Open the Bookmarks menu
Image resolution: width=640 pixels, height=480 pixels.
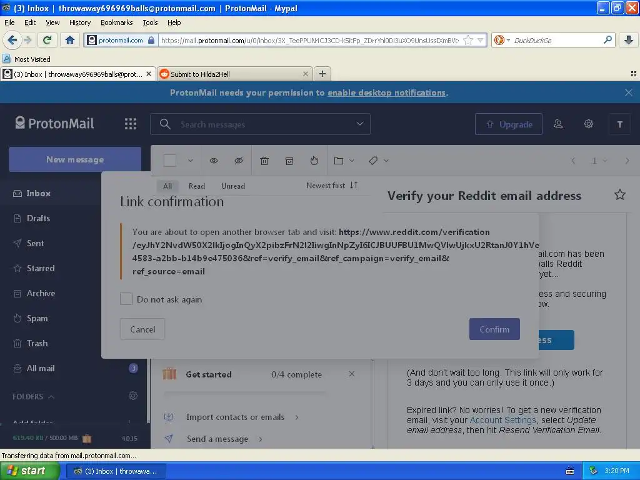pyautogui.click(x=117, y=22)
